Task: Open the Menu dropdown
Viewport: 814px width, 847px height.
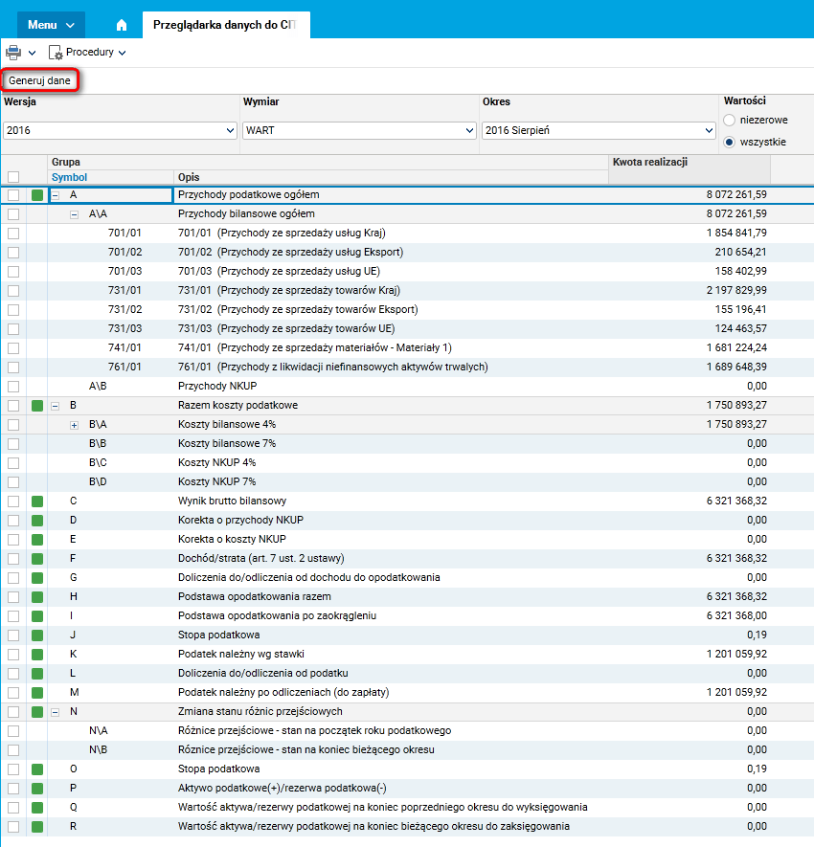Action: click(51, 25)
